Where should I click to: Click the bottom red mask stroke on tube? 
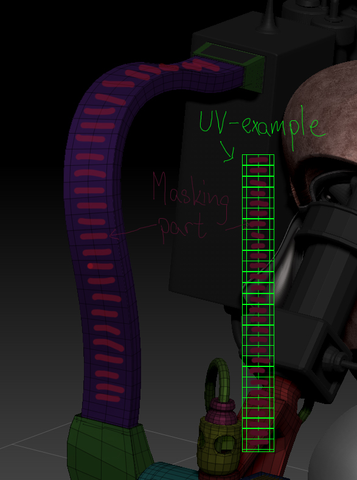pyautogui.click(x=108, y=397)
